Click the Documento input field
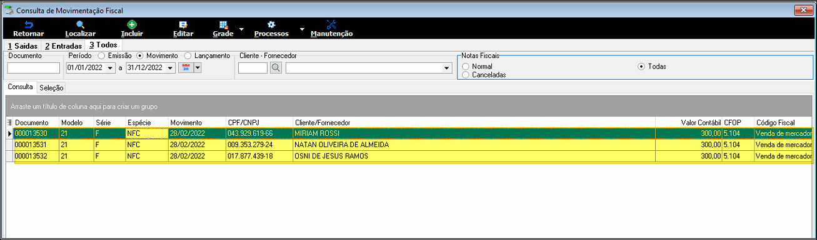This screenshot has width=817, height=240. coord(33,68)
